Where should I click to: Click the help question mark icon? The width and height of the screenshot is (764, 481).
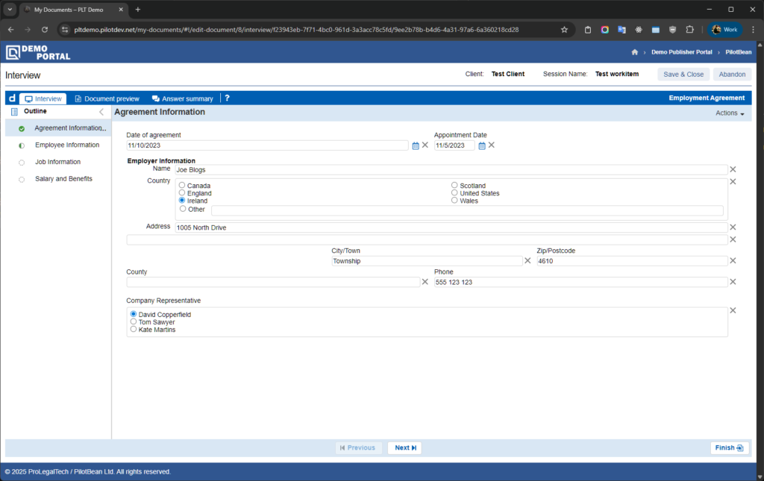(227, 98)
